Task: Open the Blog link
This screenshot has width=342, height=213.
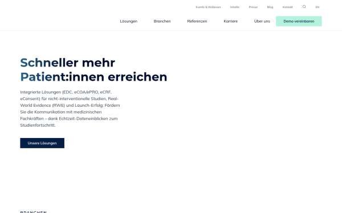Action: (270, 7)
